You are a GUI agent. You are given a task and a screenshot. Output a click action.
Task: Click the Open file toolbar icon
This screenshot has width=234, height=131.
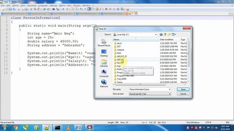click(x=6, y=9)
